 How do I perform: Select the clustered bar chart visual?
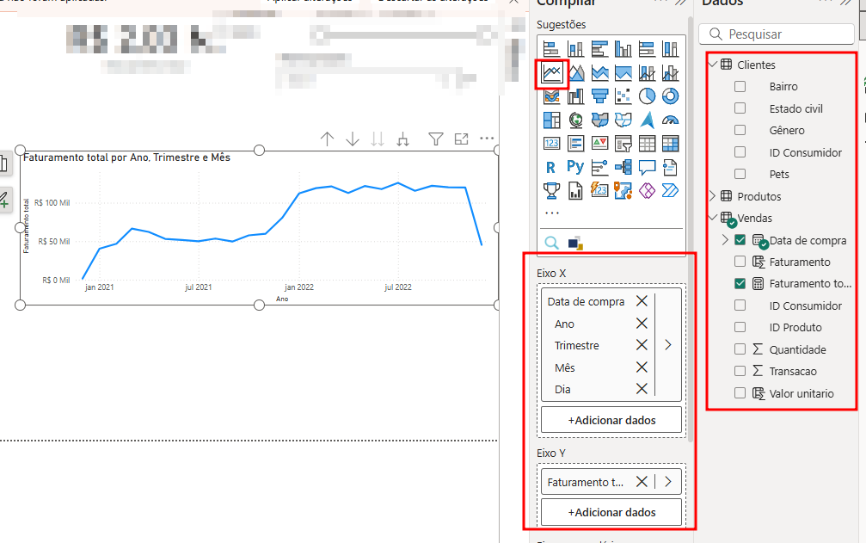[x=599, y=49]
